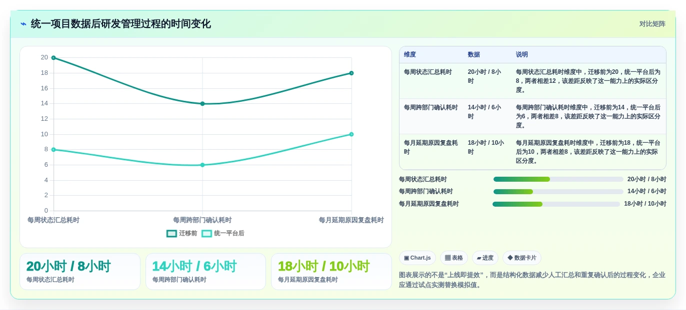
Task: Select the 进度 tag
Action: coord(485,258)
